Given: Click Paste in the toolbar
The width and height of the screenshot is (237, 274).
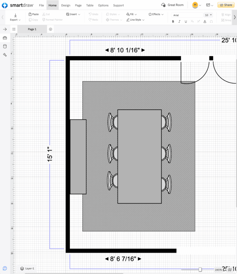Looking at the screenshot, I should (x=34, y=14).
